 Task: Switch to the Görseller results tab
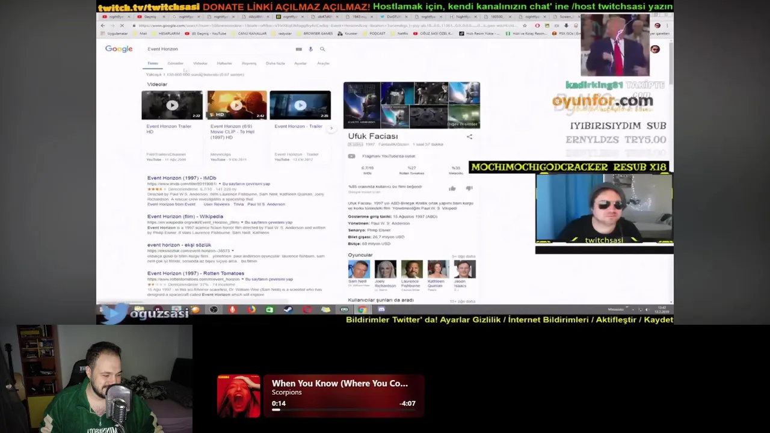click(x=176, y=63)
